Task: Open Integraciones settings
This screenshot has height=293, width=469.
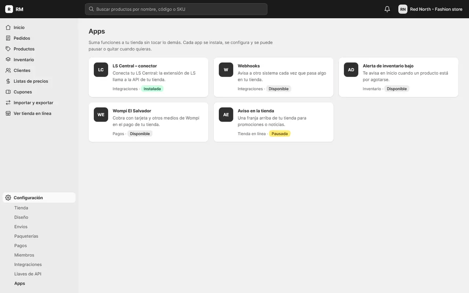Action: [x=28, y=264]
